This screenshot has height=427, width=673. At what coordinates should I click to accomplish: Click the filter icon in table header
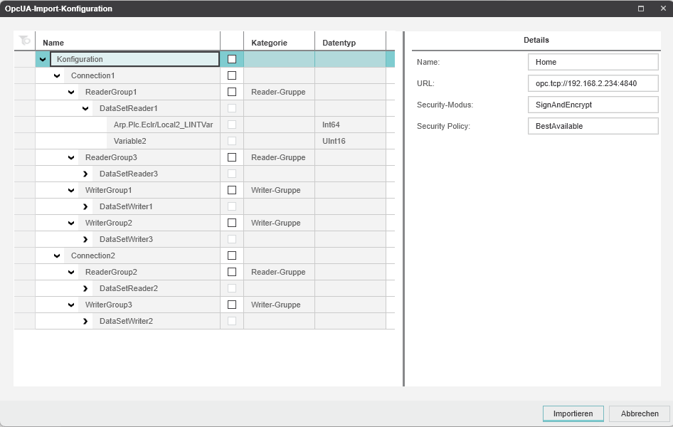tap(24, 41)
